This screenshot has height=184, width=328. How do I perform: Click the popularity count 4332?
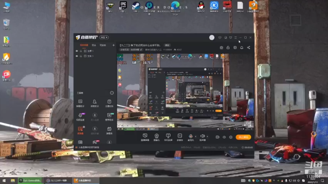point(178,49)
